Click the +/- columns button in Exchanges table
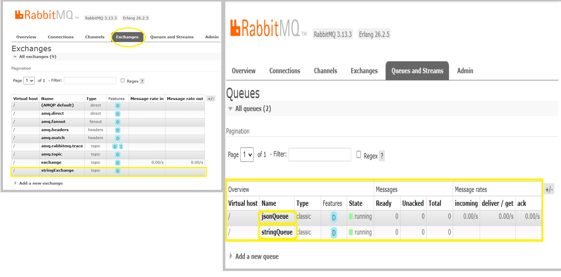 point(210,99)
